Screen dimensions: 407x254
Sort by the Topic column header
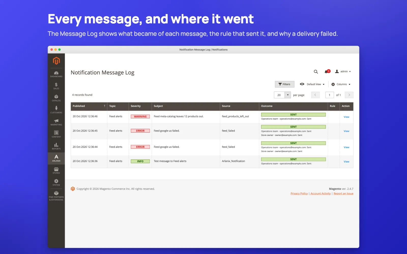(118, 106)
